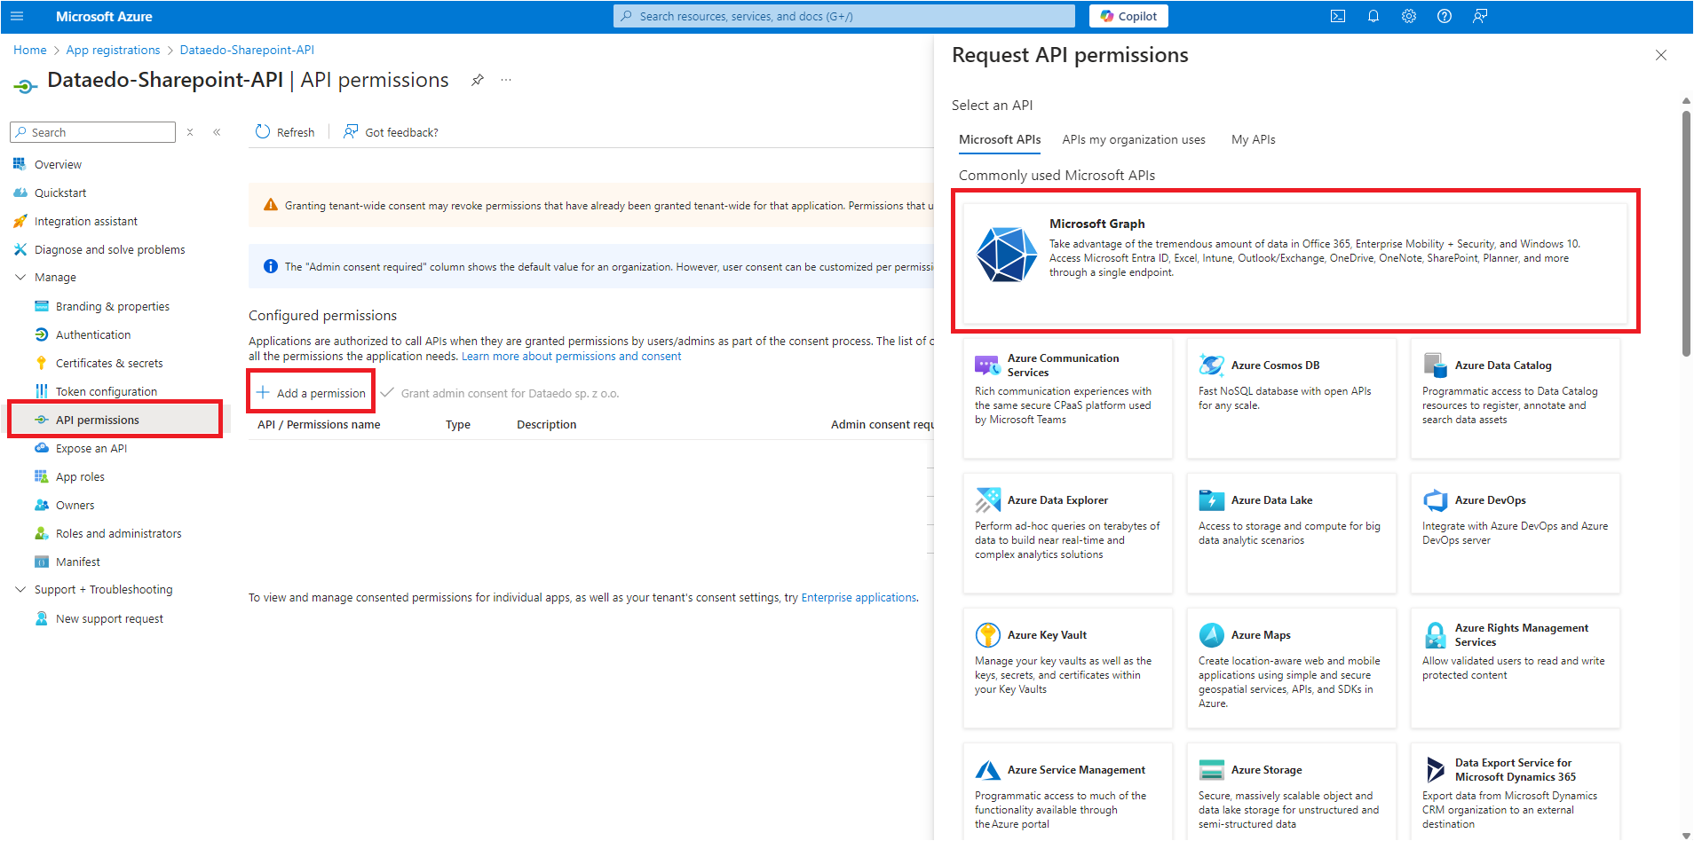Viewport: 1694px width, 841px height.
Task: Open the notifications bell
Action: 1373,16
